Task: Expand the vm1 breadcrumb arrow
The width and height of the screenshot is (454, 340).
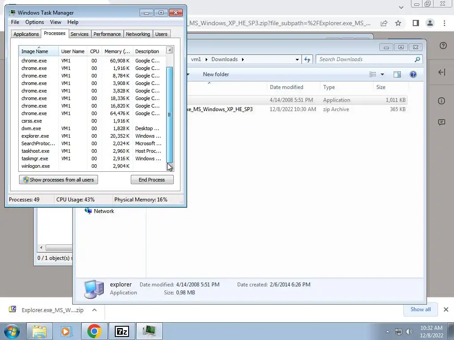Action: (x=207, y=60)
